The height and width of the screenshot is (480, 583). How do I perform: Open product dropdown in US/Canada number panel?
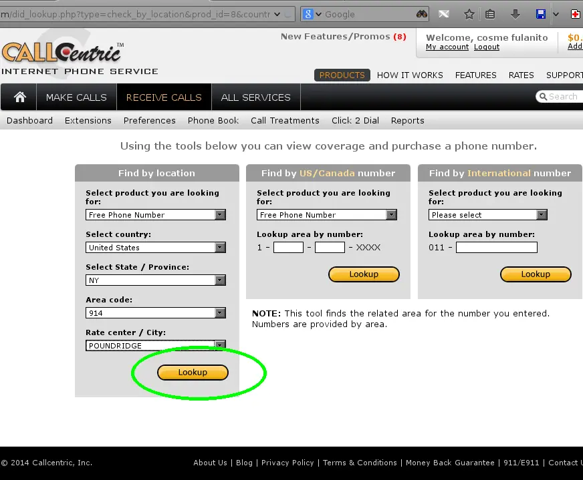coord(327,214)
